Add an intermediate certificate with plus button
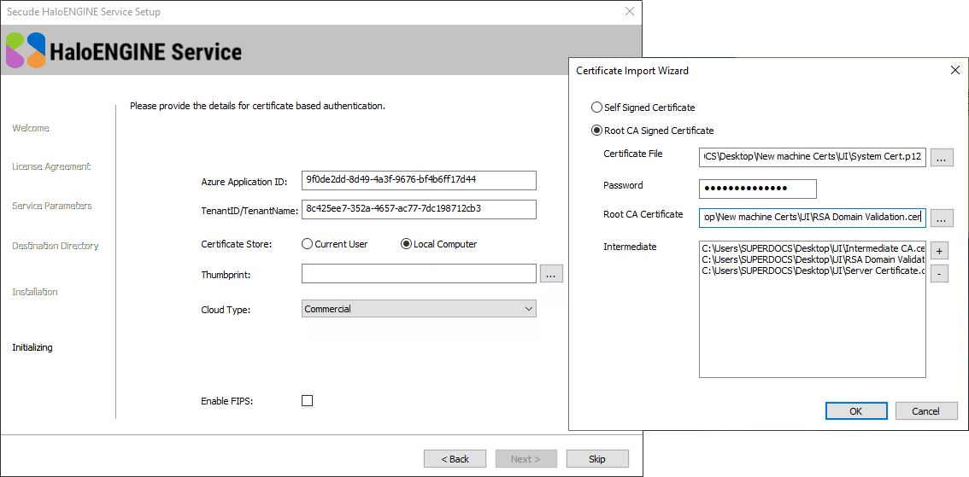The image size is (969, 477). (x=938, y=252)
